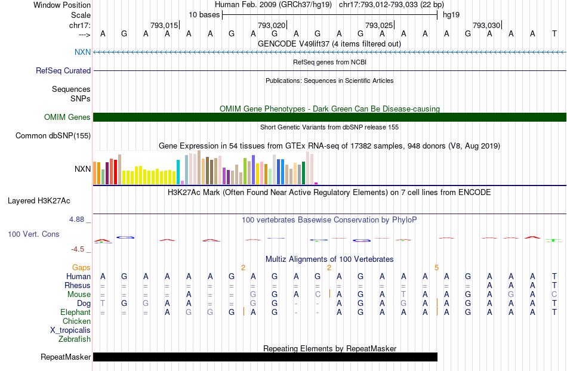Viewport: 567px width, 371px height.
Task: Open the GENCODE V49lift37 track title
Action: coord(329,44)
